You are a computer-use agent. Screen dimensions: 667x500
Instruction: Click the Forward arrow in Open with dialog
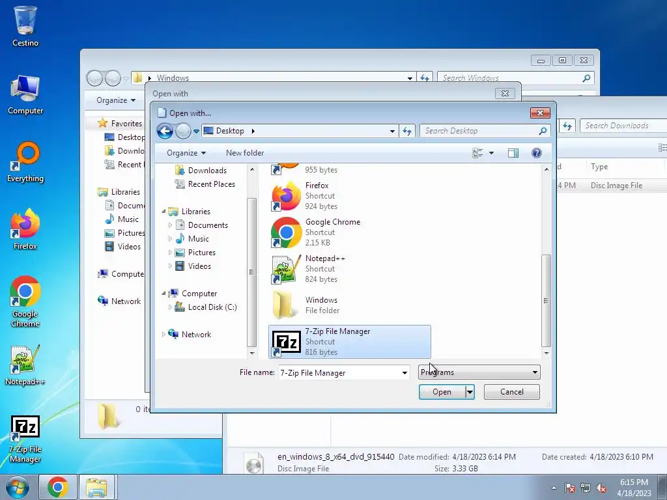tap(183, 131)
